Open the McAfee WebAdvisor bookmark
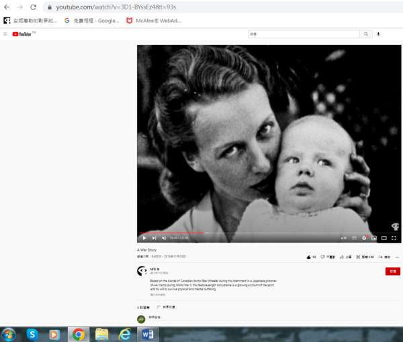 [154, 21]
